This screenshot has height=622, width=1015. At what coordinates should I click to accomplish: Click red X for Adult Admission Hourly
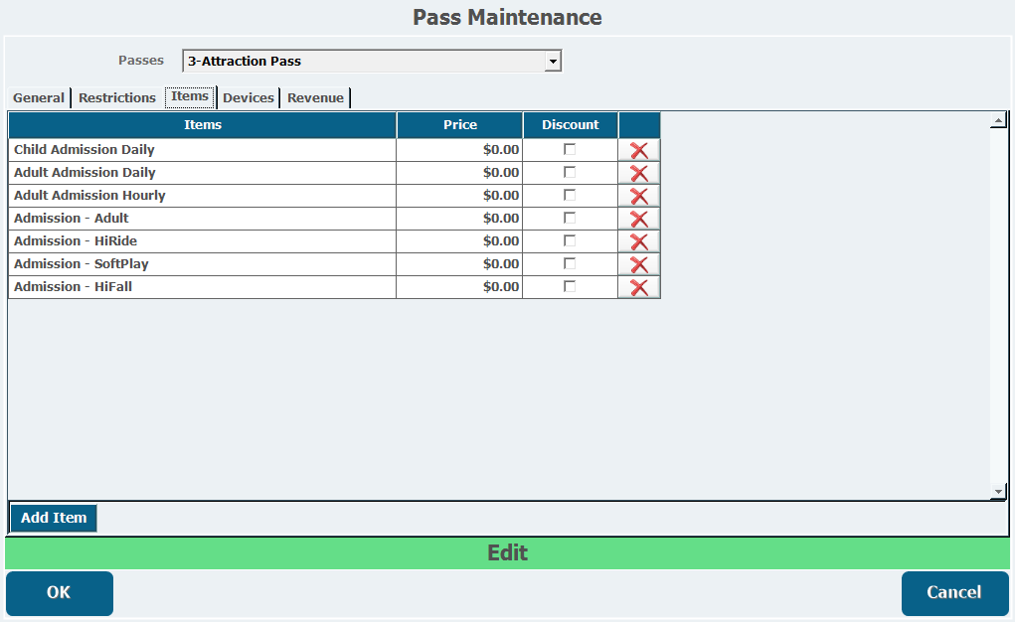pos(639,196)
